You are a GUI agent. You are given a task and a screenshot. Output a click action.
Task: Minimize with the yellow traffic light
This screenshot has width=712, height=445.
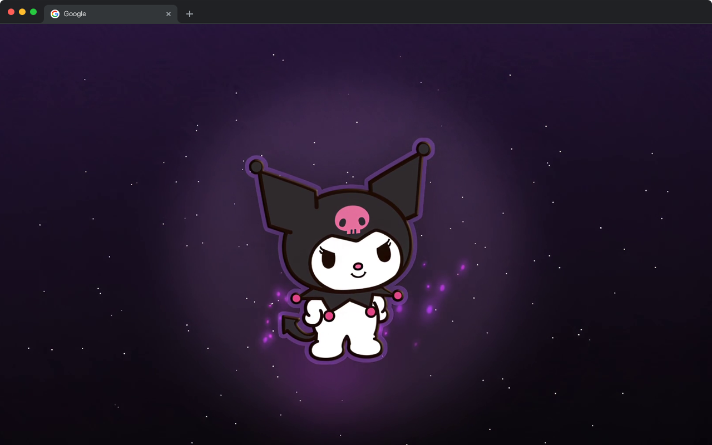tap(22, 11)
